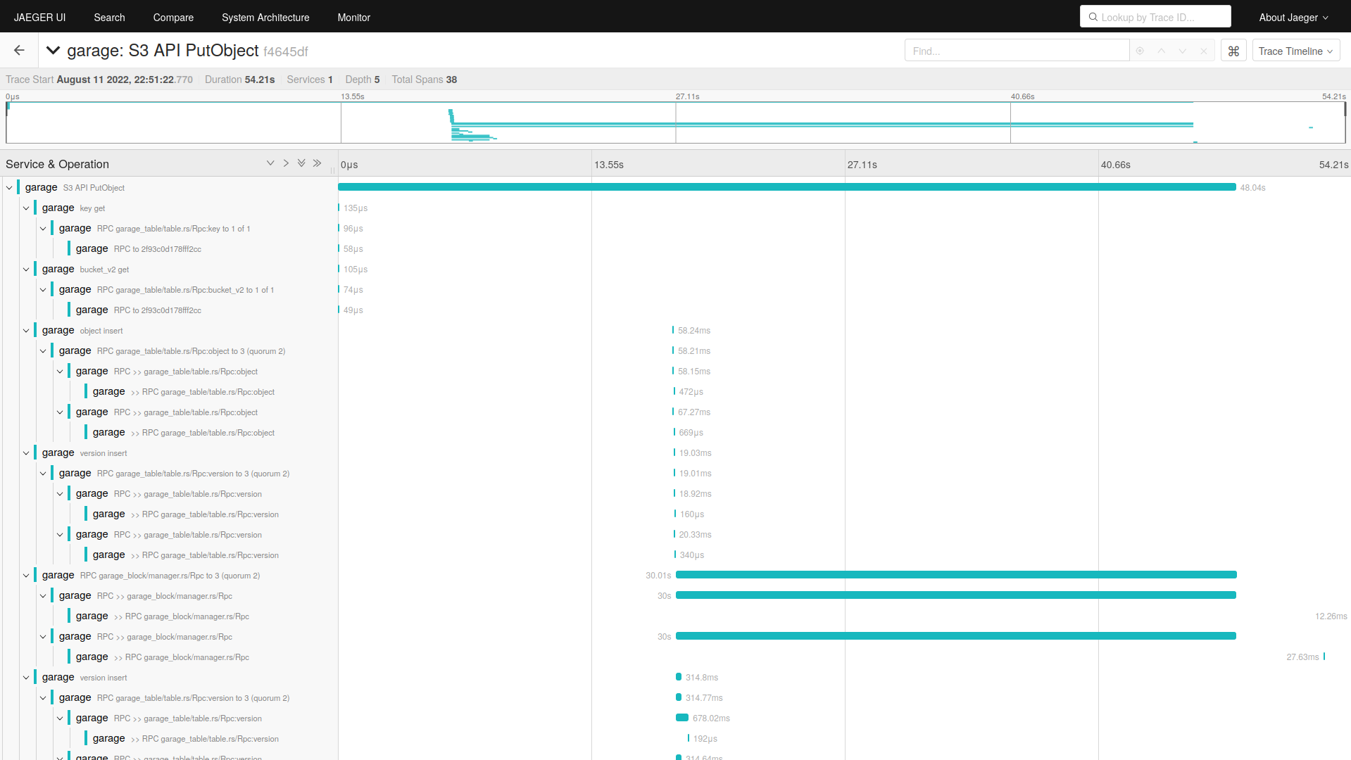Go to JAEGER UI home
This screenshot has width=1351, height=760.
(x=39, y=17)
